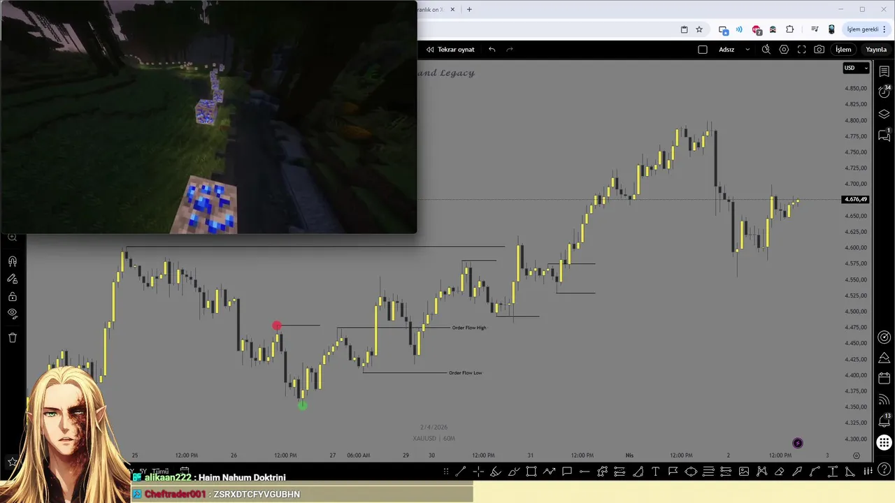The width and height of the screenshot is (895, 503).
Task: Select the rectangle shape tool
Action: click(x=531, y=472)
